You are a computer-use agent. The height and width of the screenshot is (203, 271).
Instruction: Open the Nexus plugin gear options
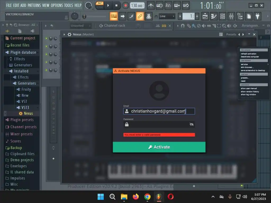coord(70,34)
